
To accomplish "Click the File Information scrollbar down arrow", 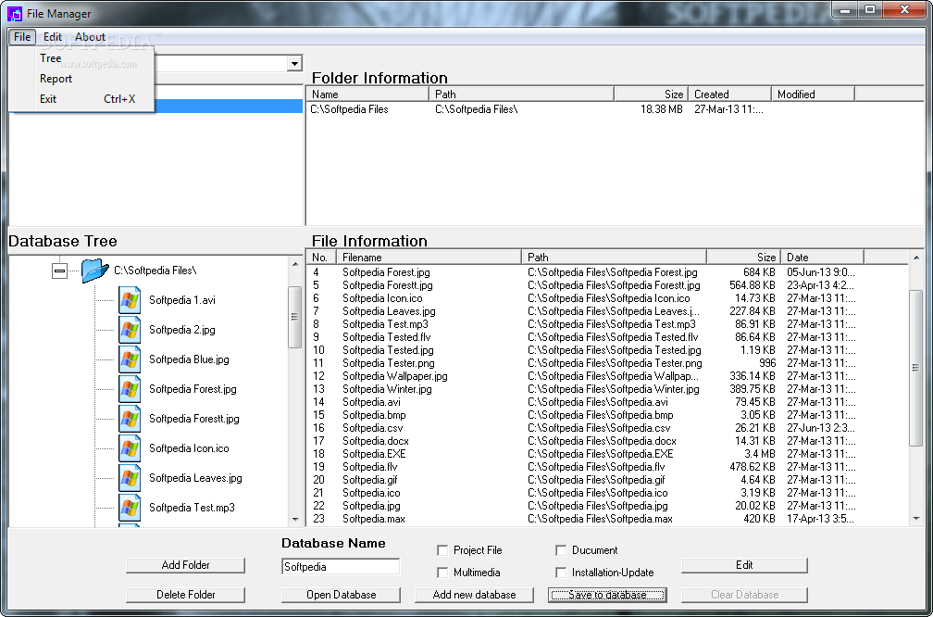I will point(915,520).
